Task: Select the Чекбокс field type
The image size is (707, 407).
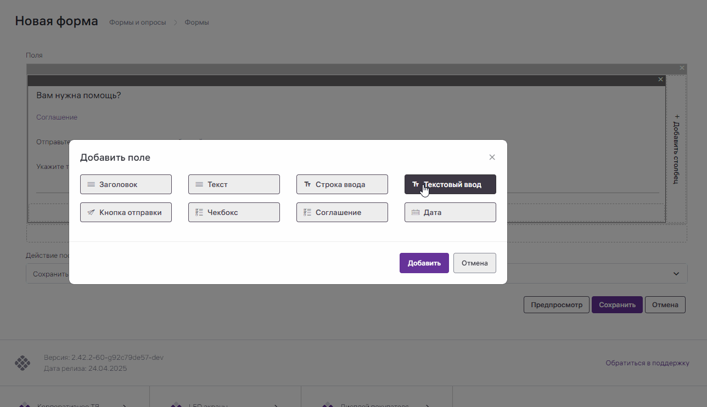Action: 234,212
